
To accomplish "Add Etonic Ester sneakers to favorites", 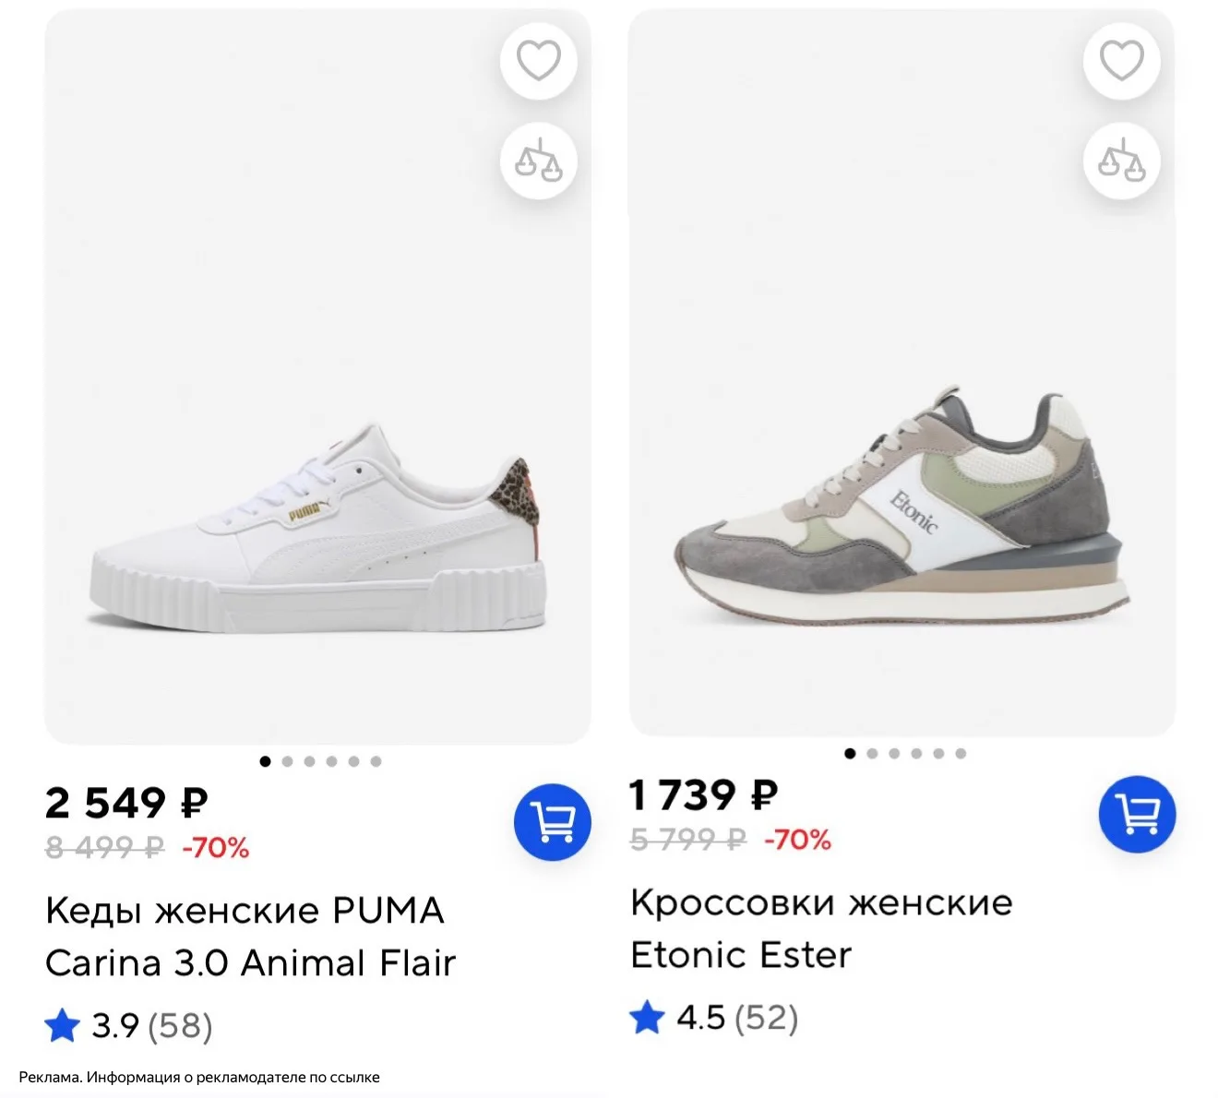I will 1122,62.
